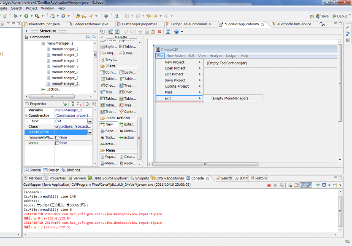Viewport: 352px width, 246px height.
Task: Choose the Tray item in palette
Action: point(109,59)
